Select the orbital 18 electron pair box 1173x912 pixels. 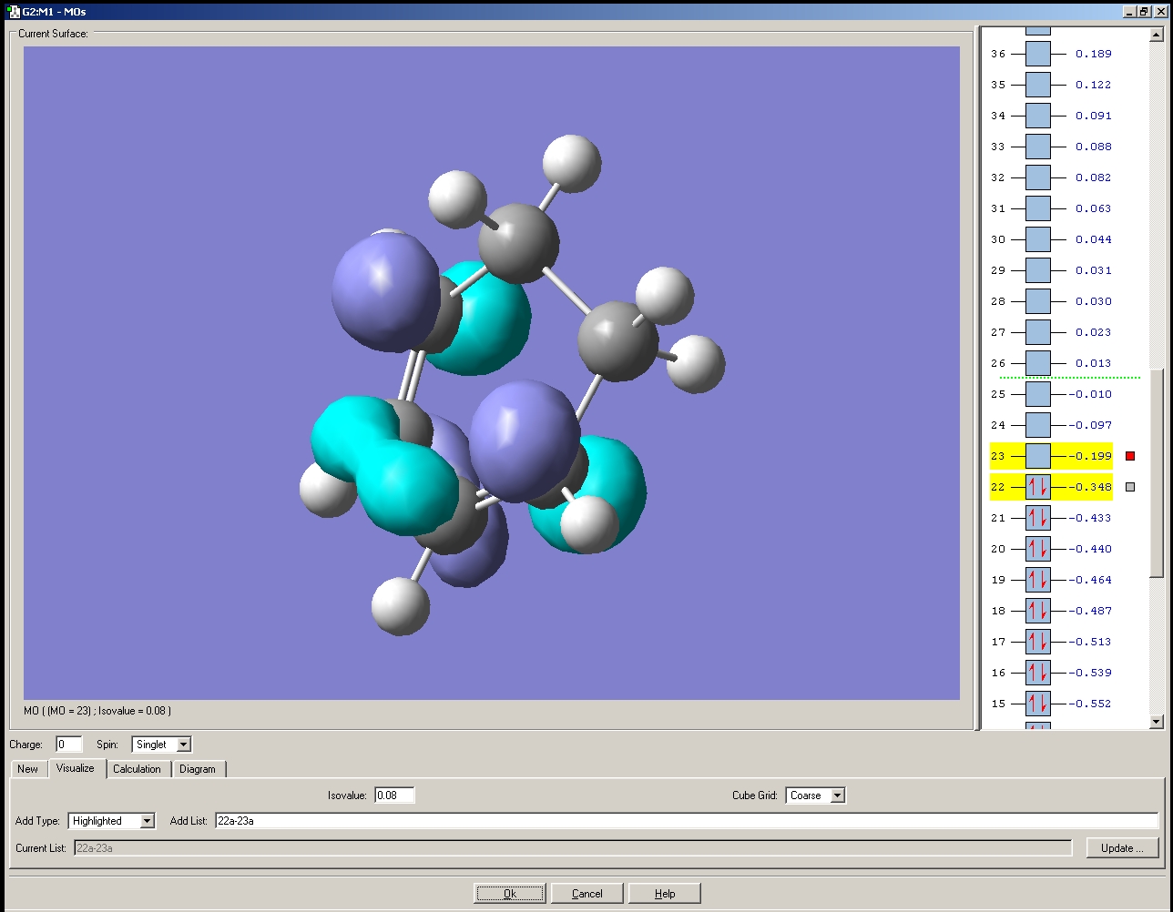[x=1038, y=611]
